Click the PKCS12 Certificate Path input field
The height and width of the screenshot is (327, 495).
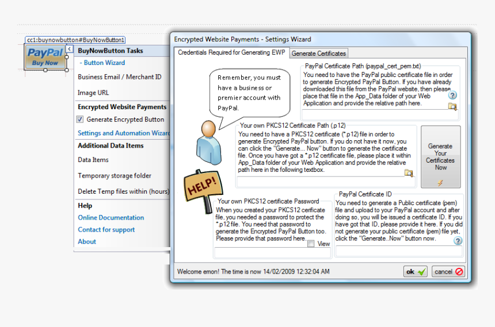[326, 182]
